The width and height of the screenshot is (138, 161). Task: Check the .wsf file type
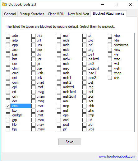click(110, 64)
